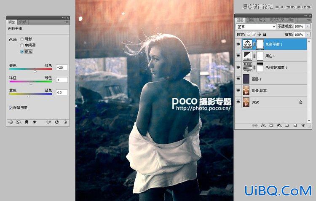Create new group folder icon
Image resolution: width=316 pixels, height=201 pixels.
coord(287,126)
